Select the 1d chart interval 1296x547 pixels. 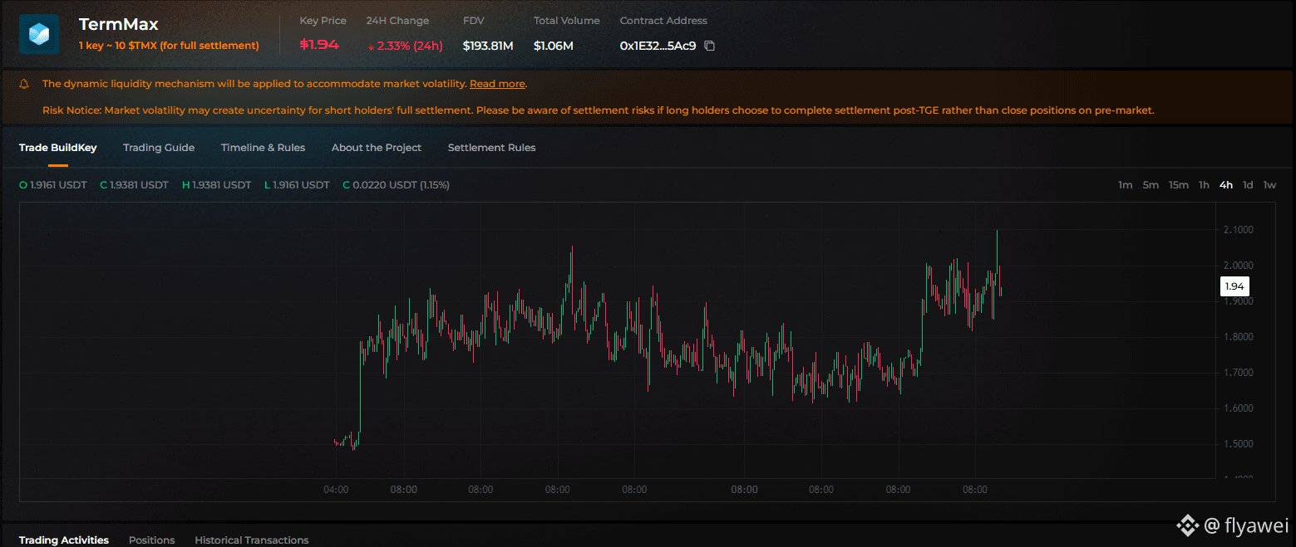pyautogui.click(x=1248, y=185)
